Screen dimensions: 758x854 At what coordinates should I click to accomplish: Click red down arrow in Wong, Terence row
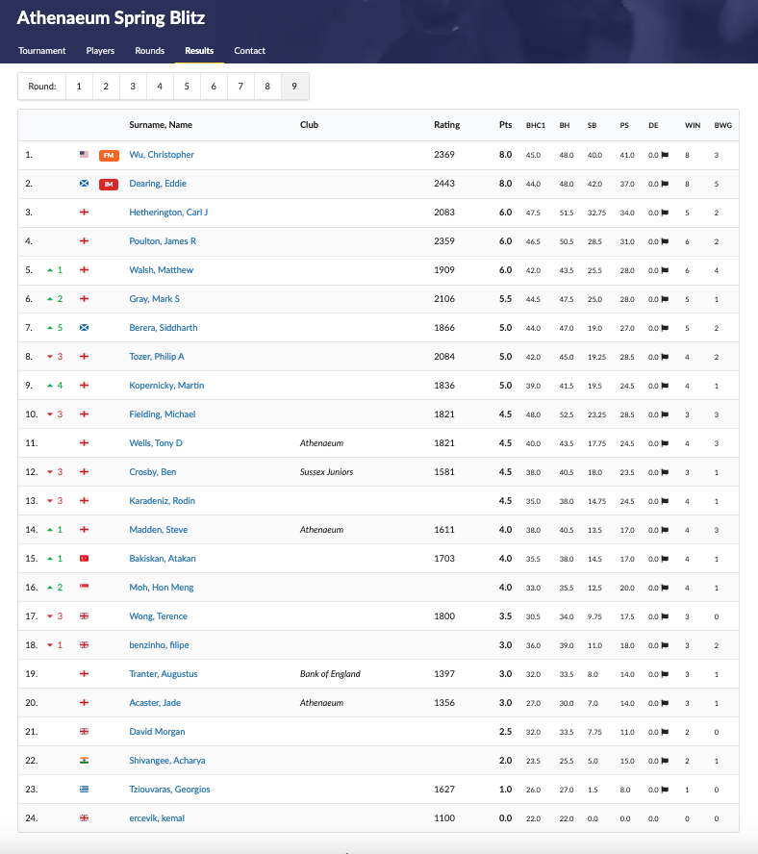[x=50, y=616]
